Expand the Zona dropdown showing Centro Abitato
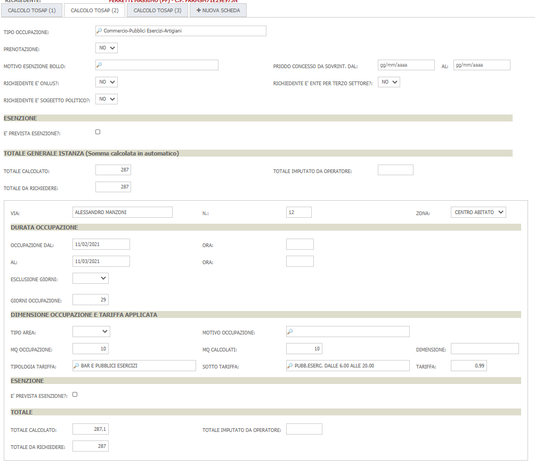The height and width of the screenshot is (466, 535). click(x=478, y=212)
